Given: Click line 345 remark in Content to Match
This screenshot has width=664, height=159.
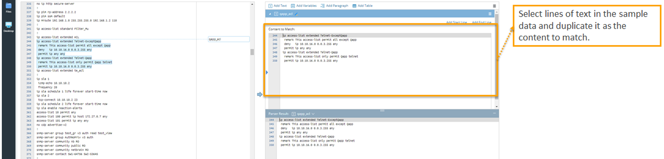Looking at the screenshot, I should click(320, 40).
